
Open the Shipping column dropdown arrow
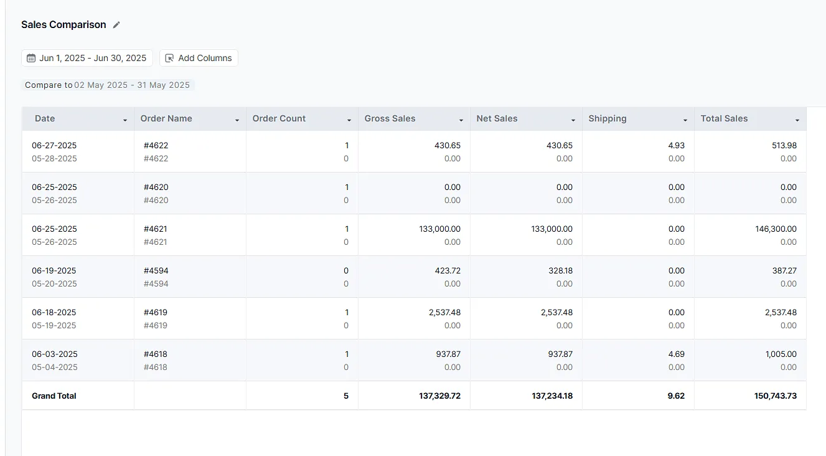point(685,120)
